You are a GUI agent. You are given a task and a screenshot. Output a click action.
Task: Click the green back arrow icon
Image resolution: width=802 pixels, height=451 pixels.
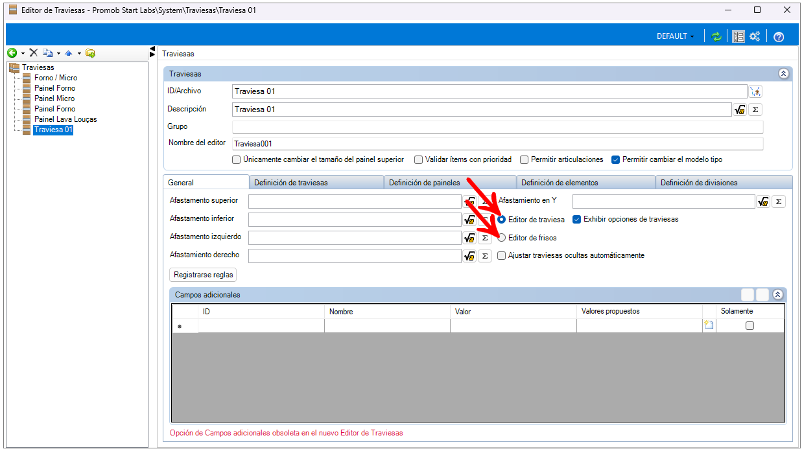[12, 53]
